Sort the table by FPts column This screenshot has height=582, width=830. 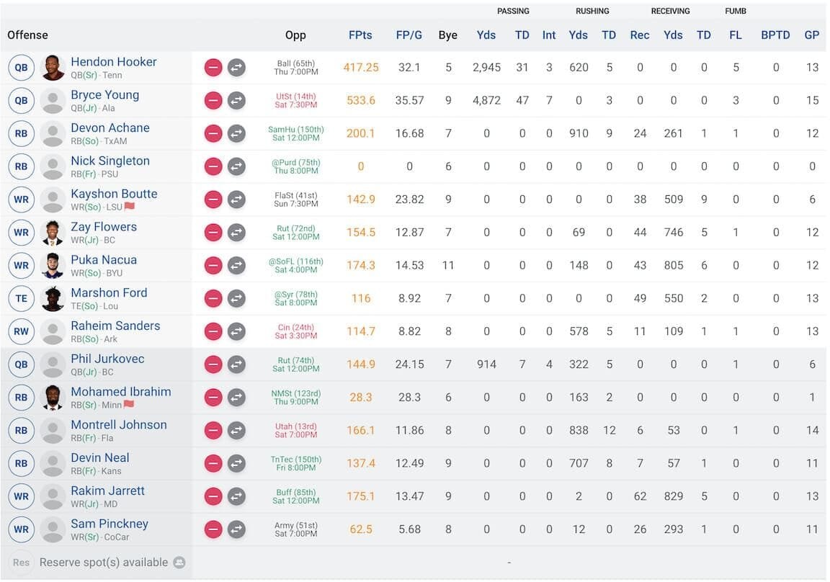click(360, 35)
